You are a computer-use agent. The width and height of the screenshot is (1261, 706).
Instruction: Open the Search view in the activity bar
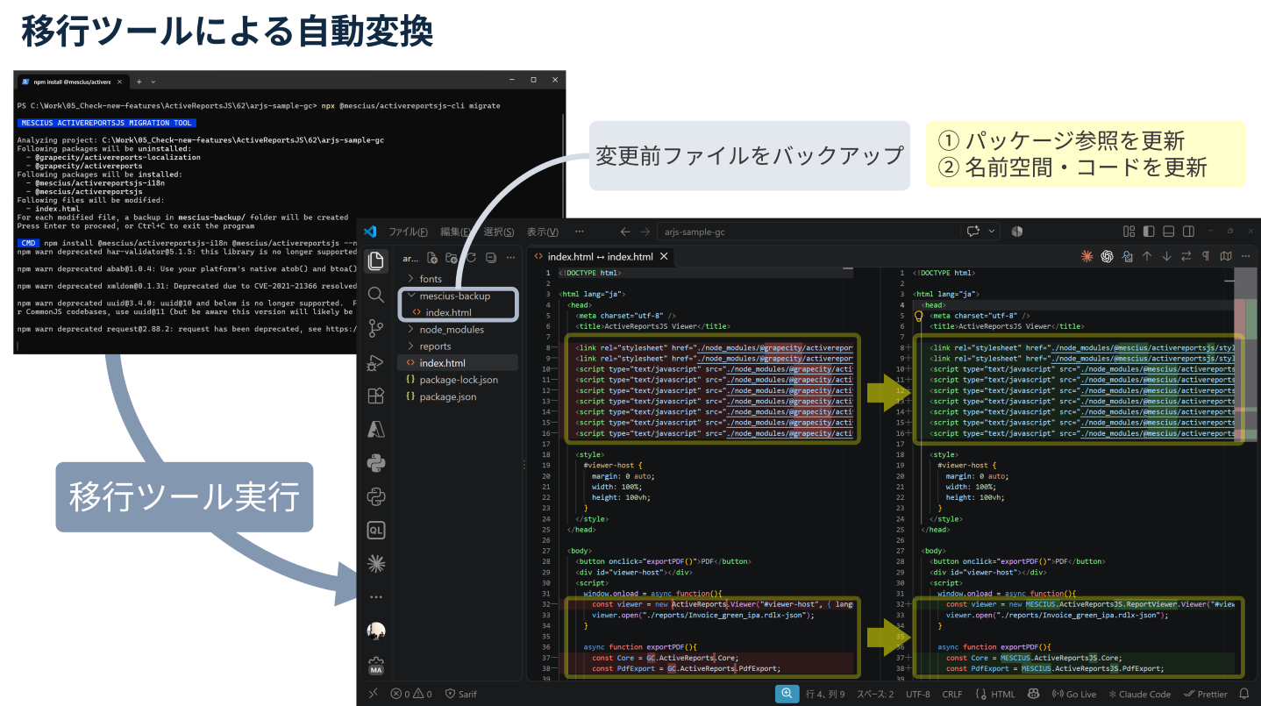point(376,295)
